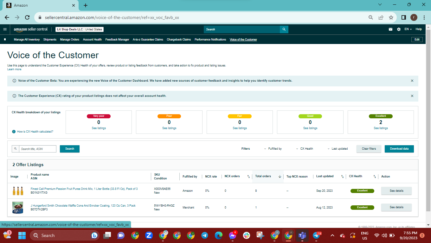Go to Shipments
The image size is (431, 243).
(x=50, y=40)
